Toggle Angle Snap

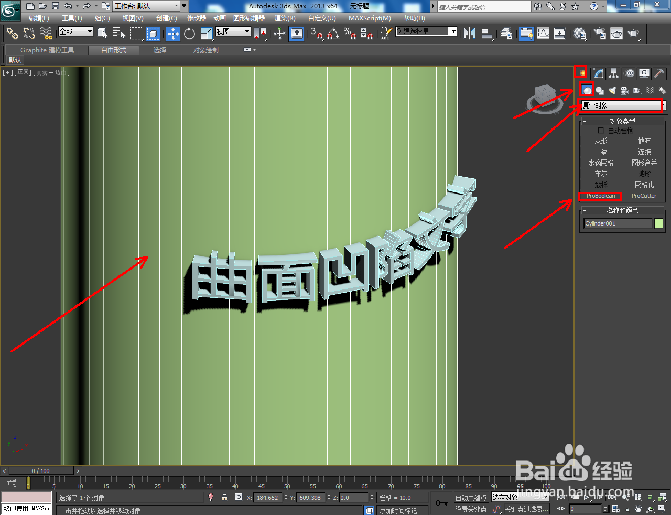pyautogui.click(x=333, y=33)
